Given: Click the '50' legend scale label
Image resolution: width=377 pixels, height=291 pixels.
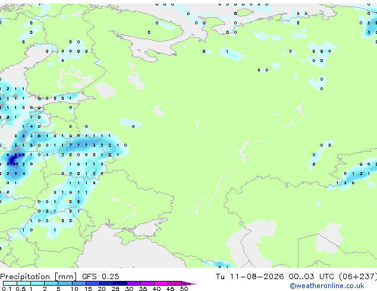Looking at the screenshot, I should [184, 289].
